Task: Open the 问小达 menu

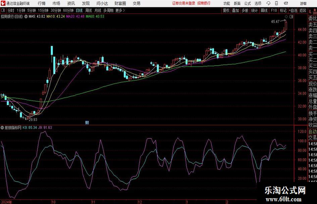Action: (x=102, y=3)
